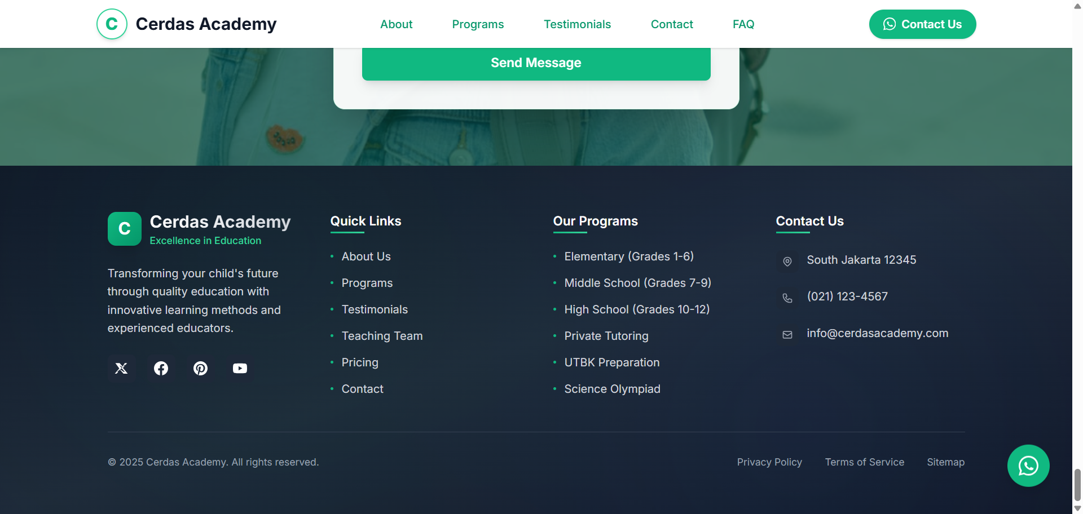This screenshot has height=514, width=1083.
Task: Click the header circular C logo
Action: pos(112,24)
